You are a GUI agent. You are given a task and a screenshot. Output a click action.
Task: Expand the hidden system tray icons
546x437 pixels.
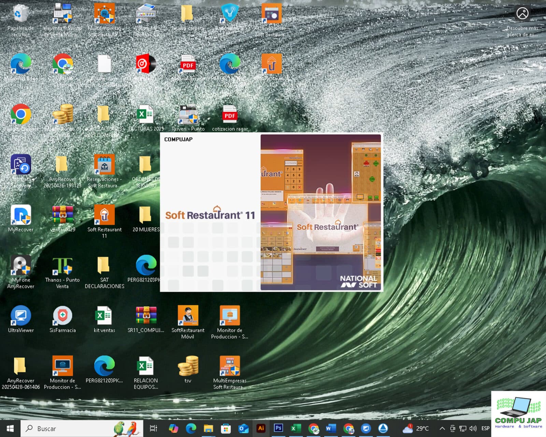point(442,428)
